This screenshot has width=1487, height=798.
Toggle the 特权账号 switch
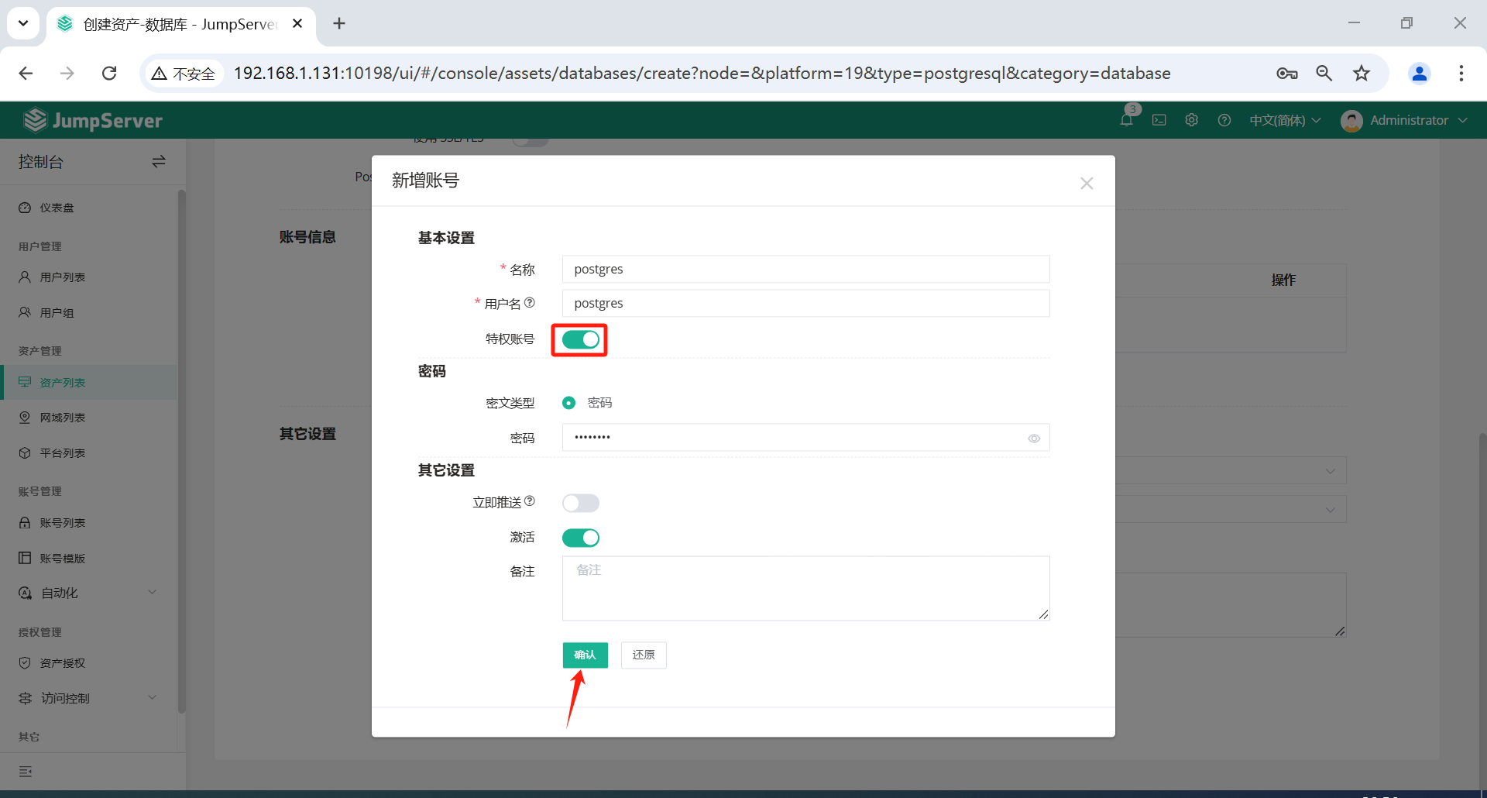tap(581, 340)
